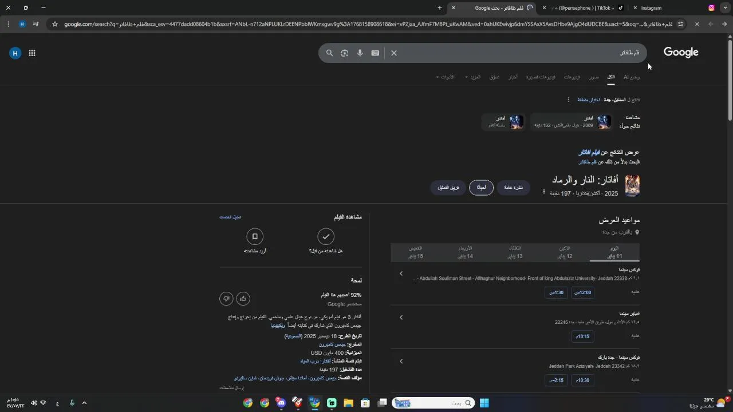Select the News search tab
The width and height of the screenshot is (733, 412).
coord(513,77)
